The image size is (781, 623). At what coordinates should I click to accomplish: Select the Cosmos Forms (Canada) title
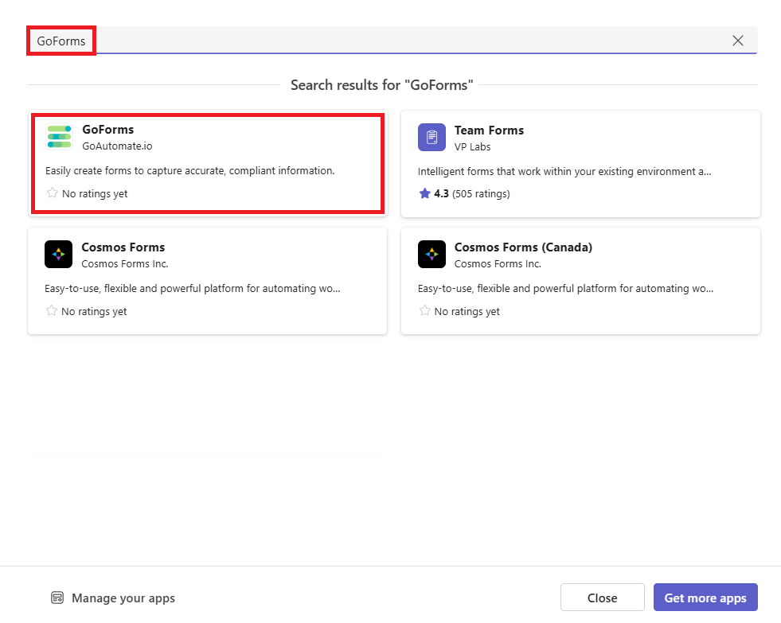click(523, 247)
